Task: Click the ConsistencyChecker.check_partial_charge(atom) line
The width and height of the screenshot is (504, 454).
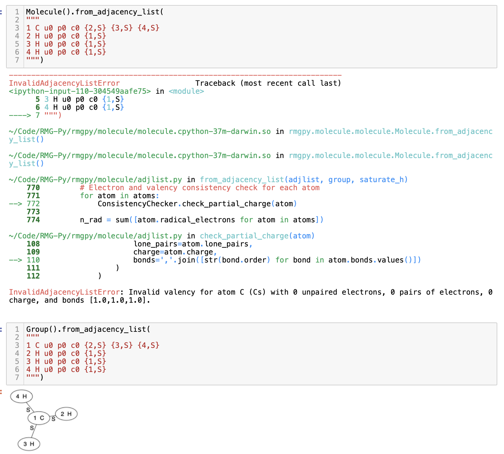Action: [197, 204]
